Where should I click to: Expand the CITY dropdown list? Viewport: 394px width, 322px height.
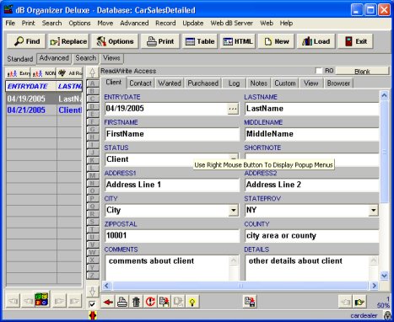[x=233, y=210]
